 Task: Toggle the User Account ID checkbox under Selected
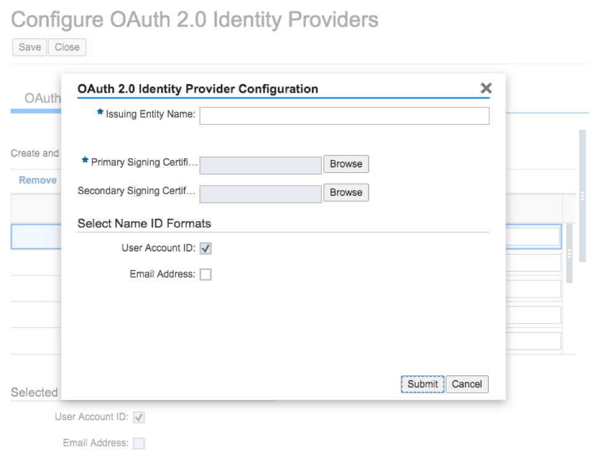pyautogui.click(x=139, y=417)
